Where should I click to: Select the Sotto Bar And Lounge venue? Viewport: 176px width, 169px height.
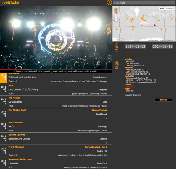point(19,139)
